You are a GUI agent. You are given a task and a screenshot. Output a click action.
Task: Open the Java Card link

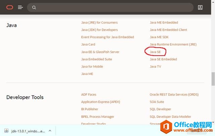pos(88,45)
